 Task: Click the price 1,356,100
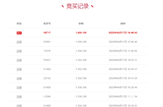coord(81,51)
